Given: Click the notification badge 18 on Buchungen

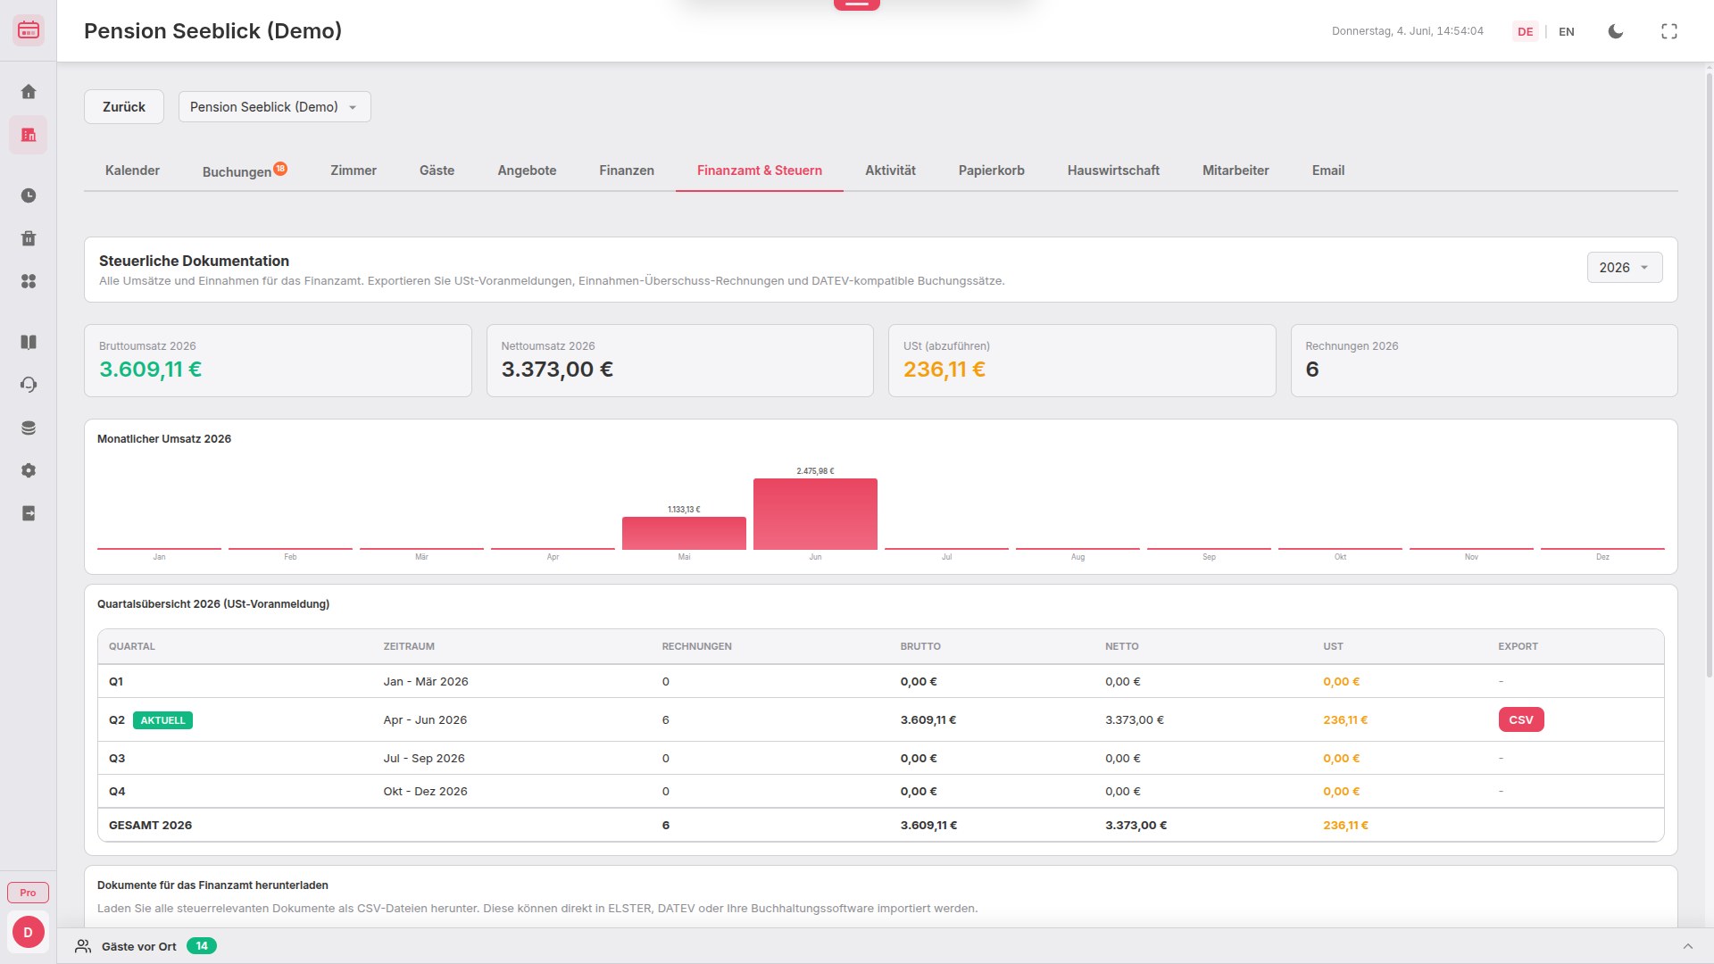Looking at the screenshot, I should (x=280, y=168).
